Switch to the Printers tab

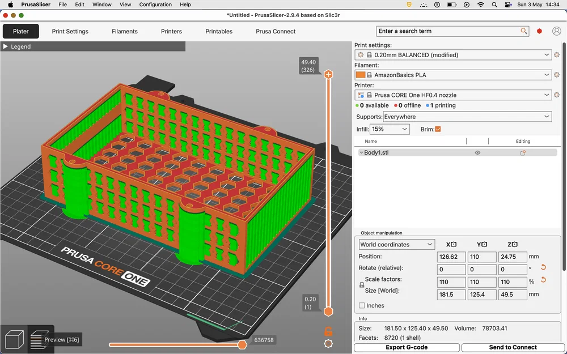point(171,31)
